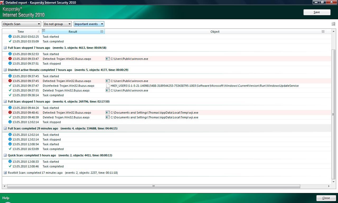Select the timestamp 13.05.2010 09:38:14
Screen dimensions: 338x203
[26, 95]
